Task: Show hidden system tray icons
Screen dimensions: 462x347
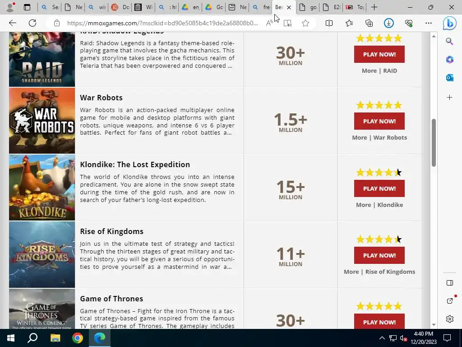Action: (382, 338)
